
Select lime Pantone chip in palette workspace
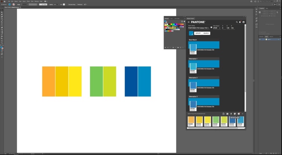[224, 122]
